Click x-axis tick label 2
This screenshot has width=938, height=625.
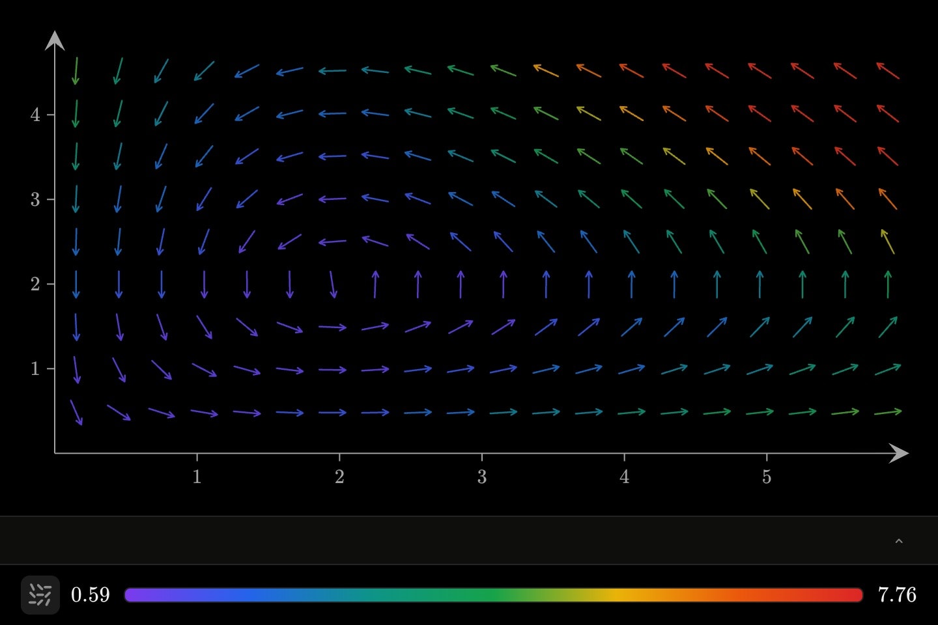point(339,477)
